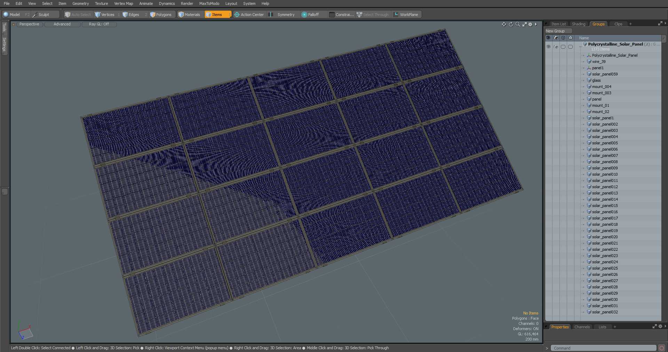Click the command record button at bottom right

pos(662,348)
